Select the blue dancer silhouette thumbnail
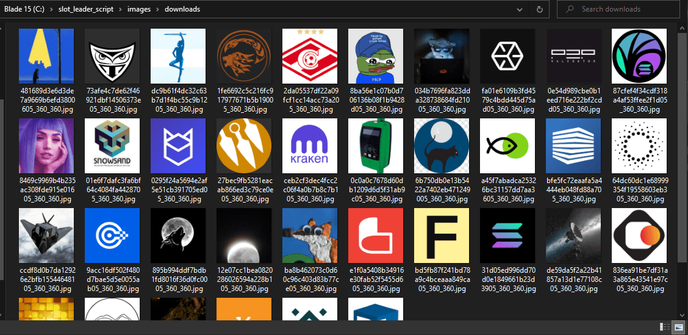This screenshot has width=688, height=335. 178,56
